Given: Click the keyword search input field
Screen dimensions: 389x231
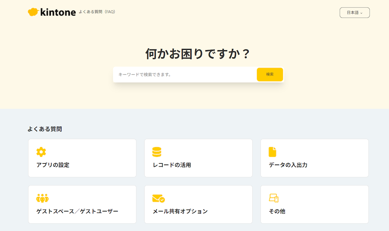Looking at the screenshot, I should point(182,74).
